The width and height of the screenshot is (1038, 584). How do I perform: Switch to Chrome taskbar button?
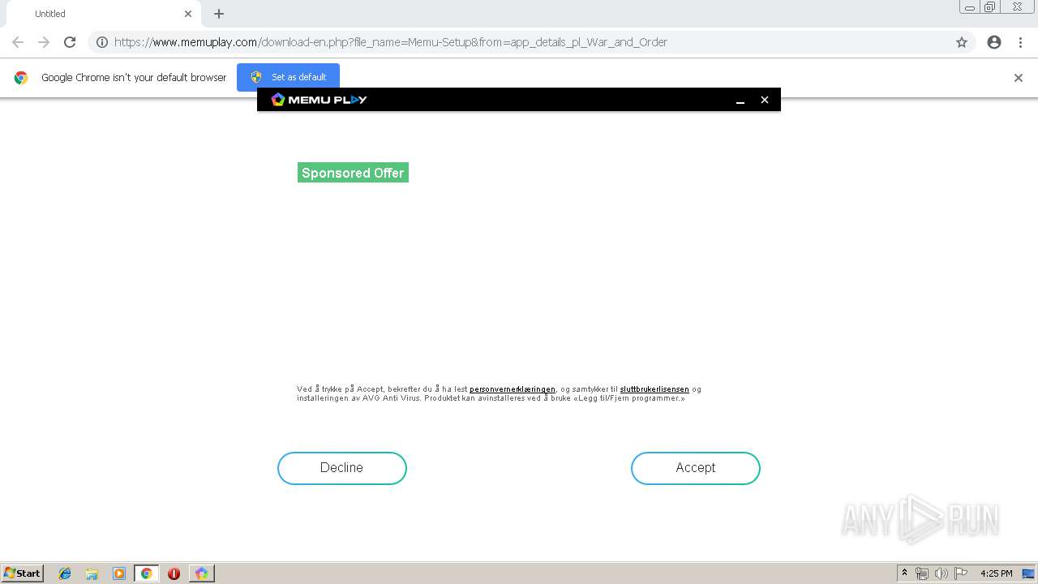pyautogui.click(x=147, y=573)
